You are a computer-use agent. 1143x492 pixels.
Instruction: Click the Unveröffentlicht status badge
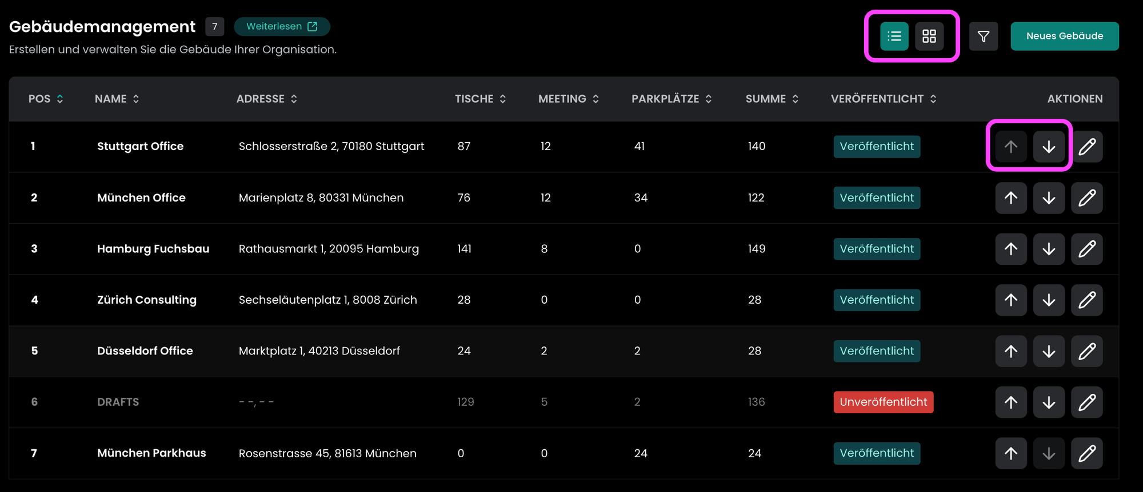883,402
